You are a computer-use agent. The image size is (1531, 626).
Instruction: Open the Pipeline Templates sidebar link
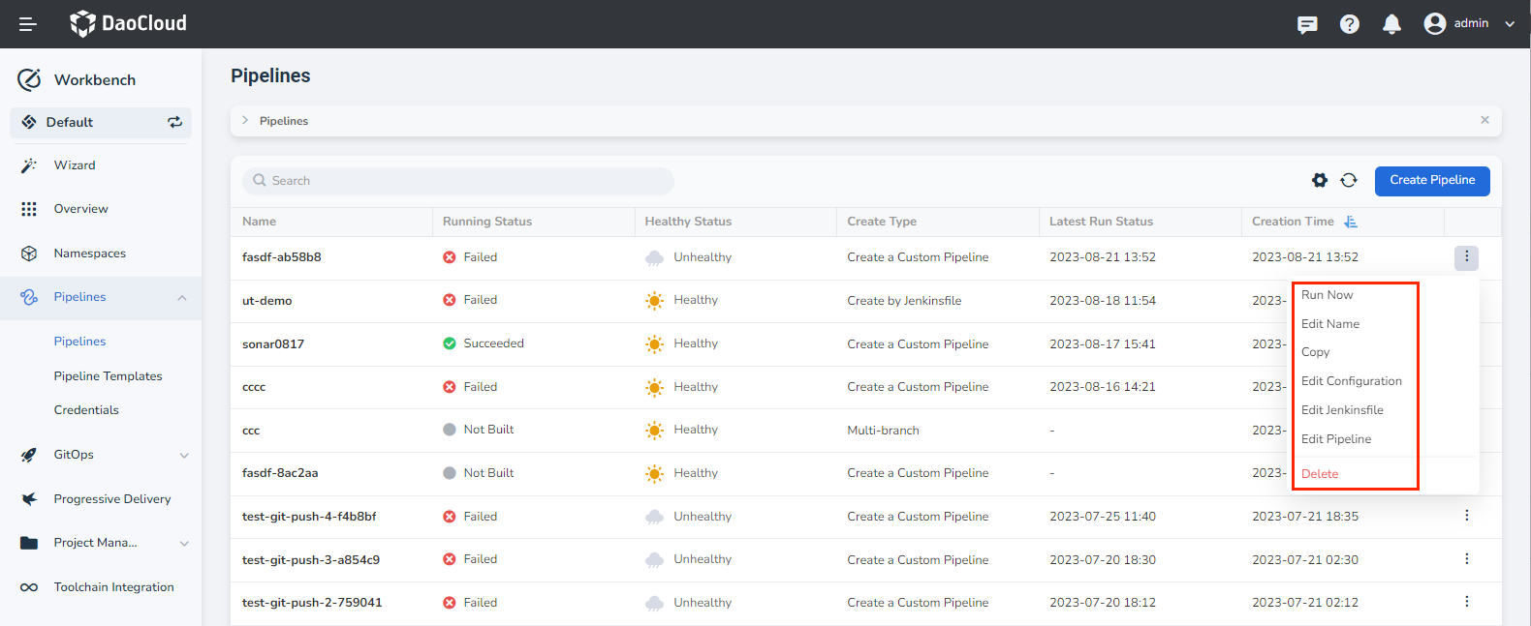tap(108, 376)
